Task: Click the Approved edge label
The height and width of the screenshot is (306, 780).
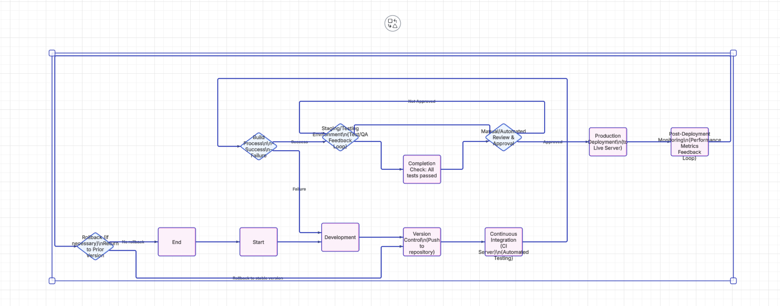Action: tap(552, 142)
